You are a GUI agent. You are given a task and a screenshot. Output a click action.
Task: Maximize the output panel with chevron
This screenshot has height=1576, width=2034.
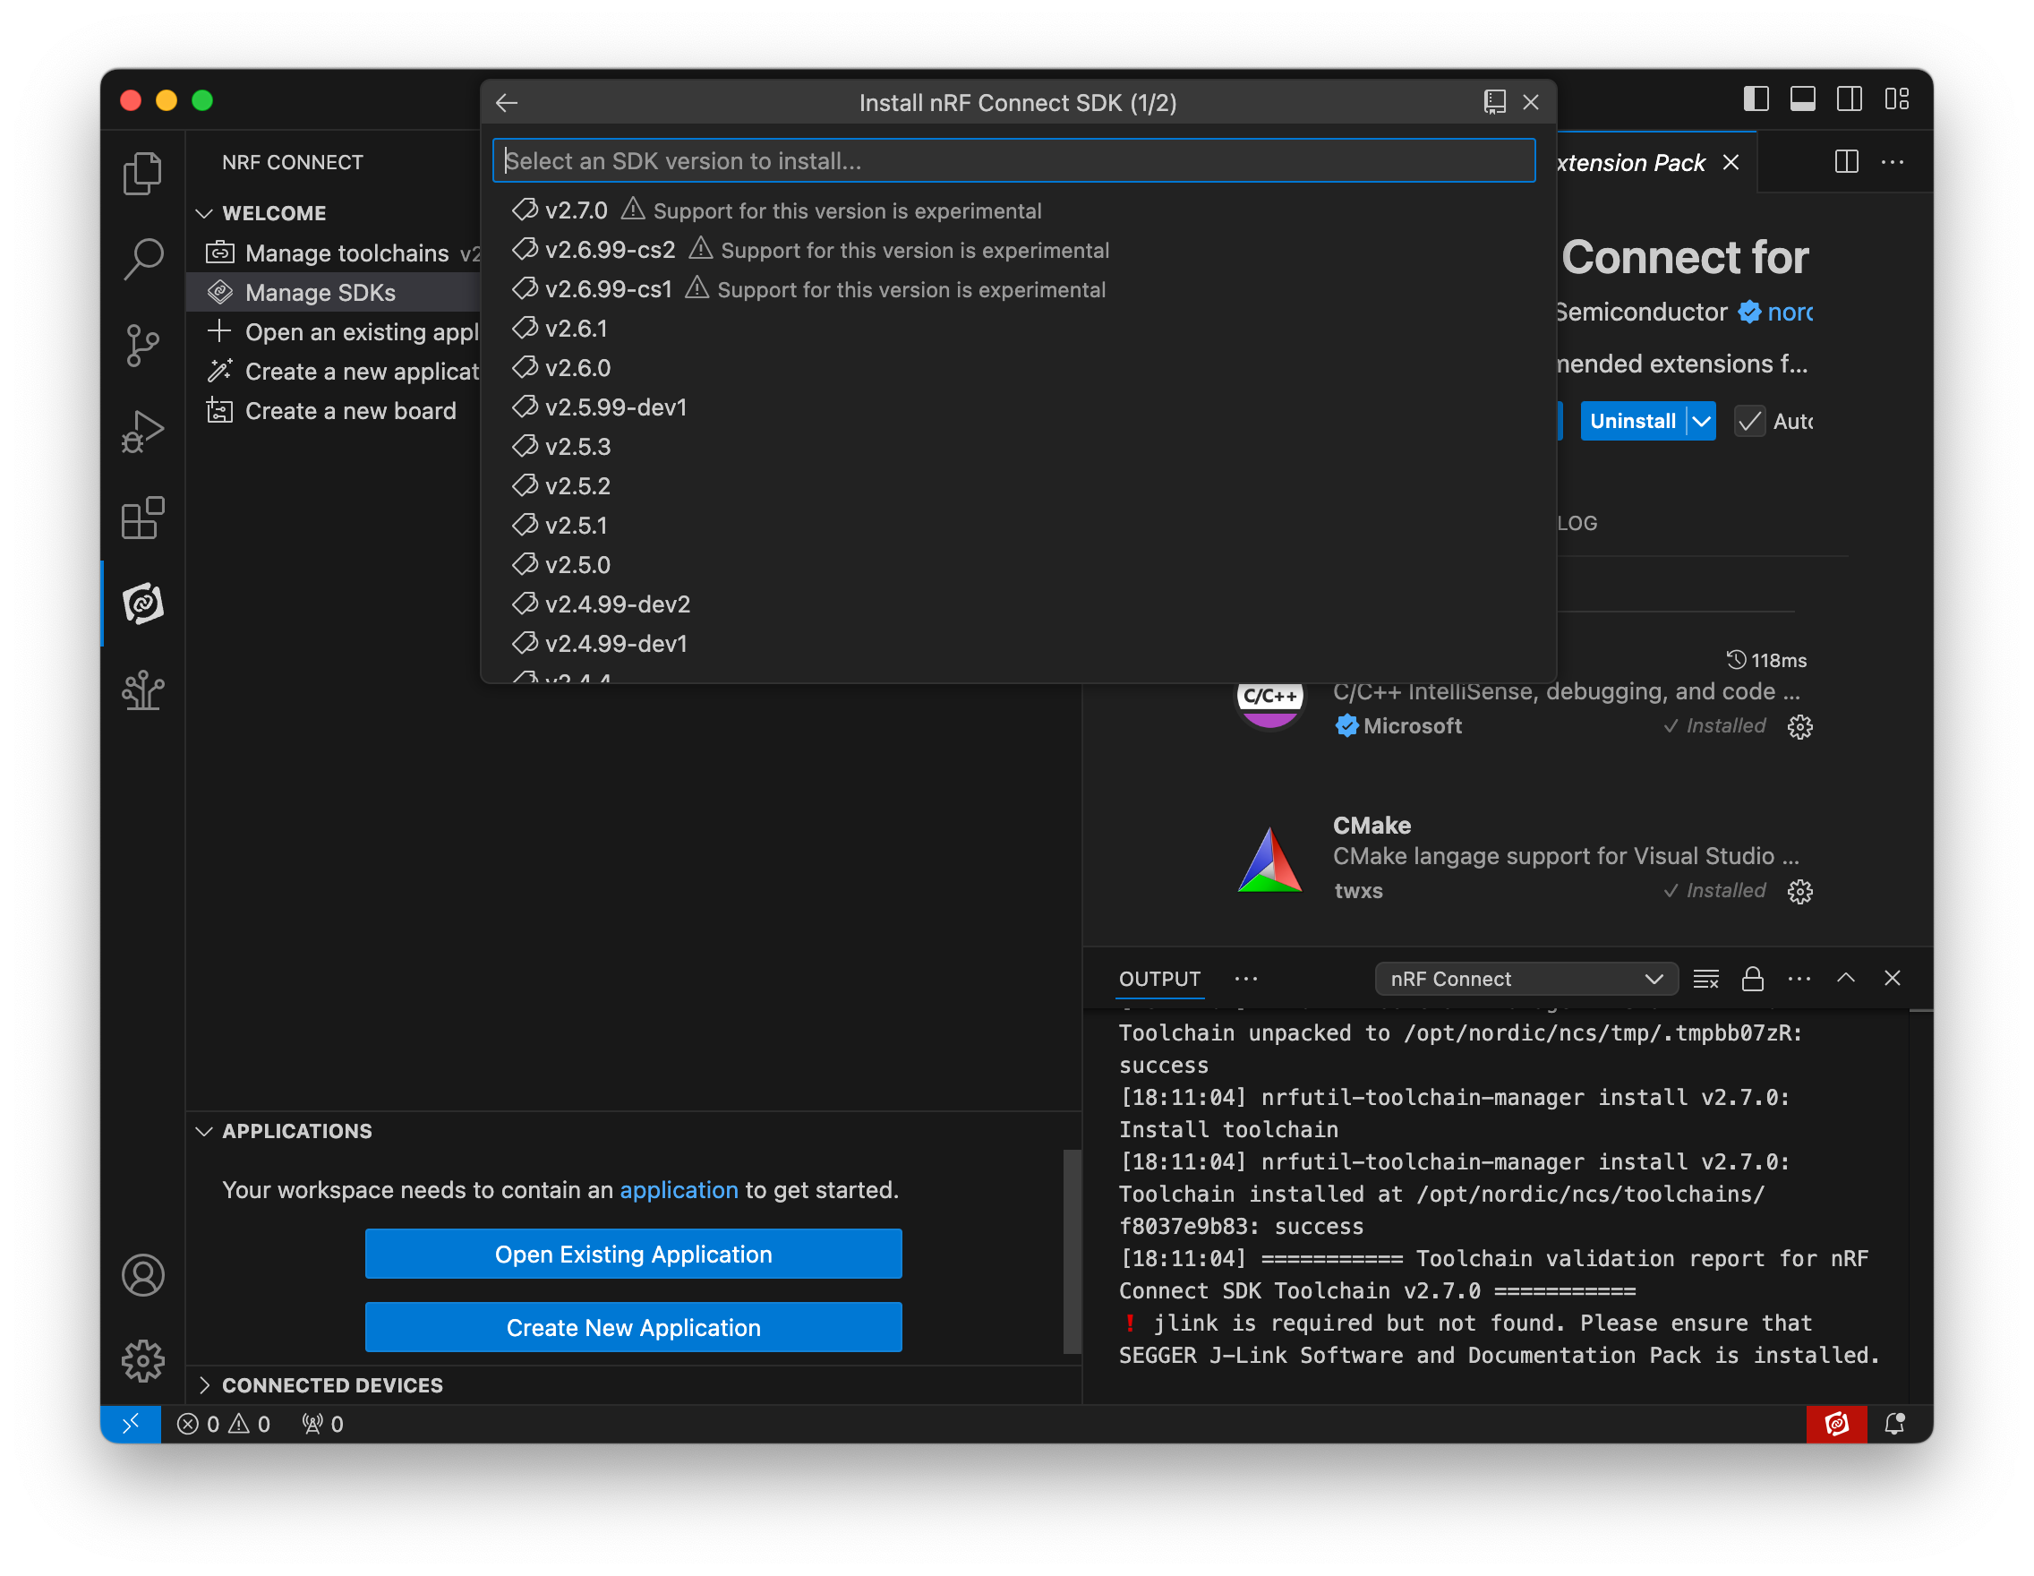coord(1846,978)
